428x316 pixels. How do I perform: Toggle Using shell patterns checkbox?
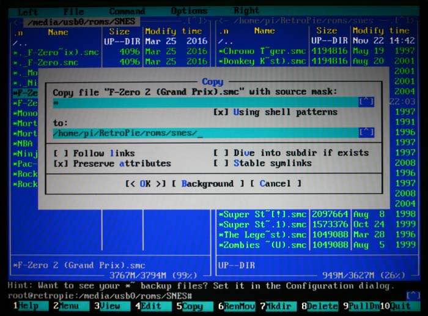[x=275, y=112]
